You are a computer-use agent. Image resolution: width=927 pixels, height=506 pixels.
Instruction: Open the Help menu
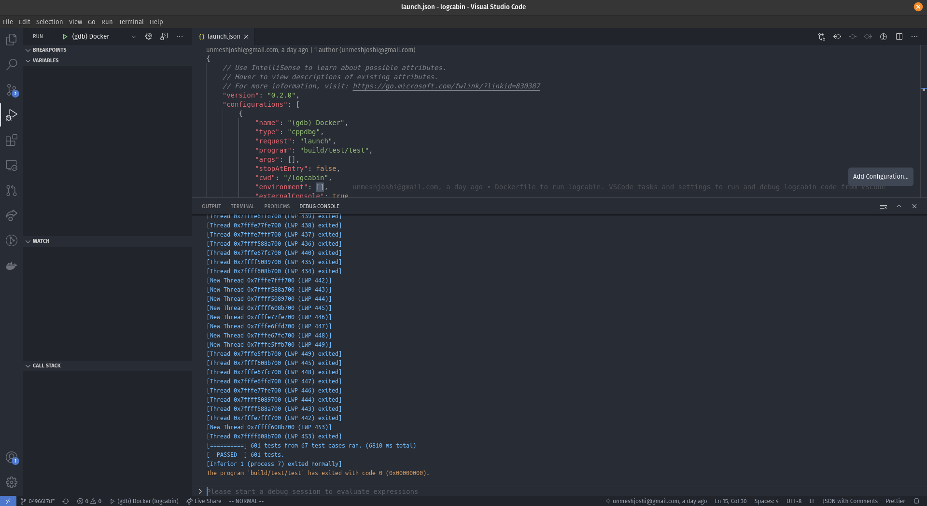(156, 22)
